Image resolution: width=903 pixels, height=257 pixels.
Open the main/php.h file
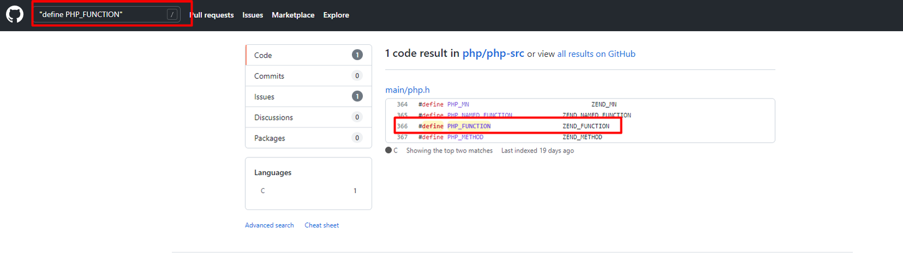pos(407,90)
